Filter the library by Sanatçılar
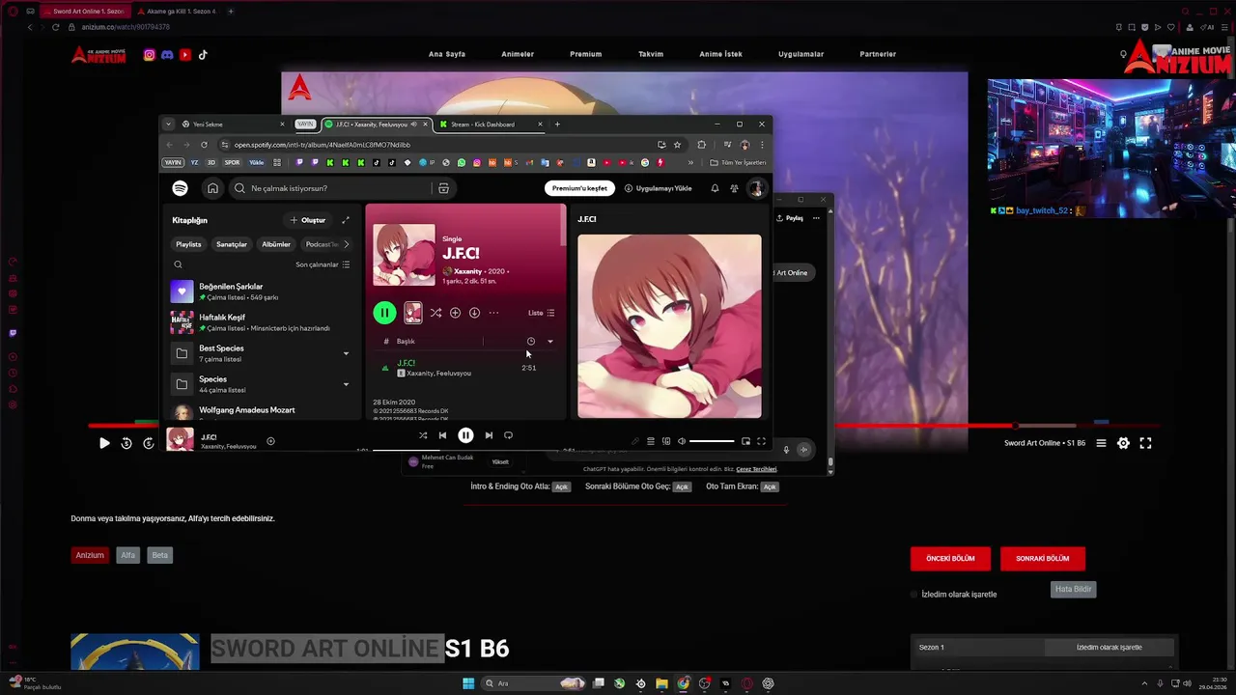 click(232, 244)
